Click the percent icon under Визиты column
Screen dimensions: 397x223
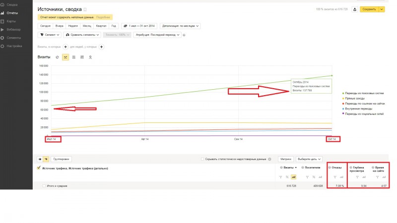[287, 177]
